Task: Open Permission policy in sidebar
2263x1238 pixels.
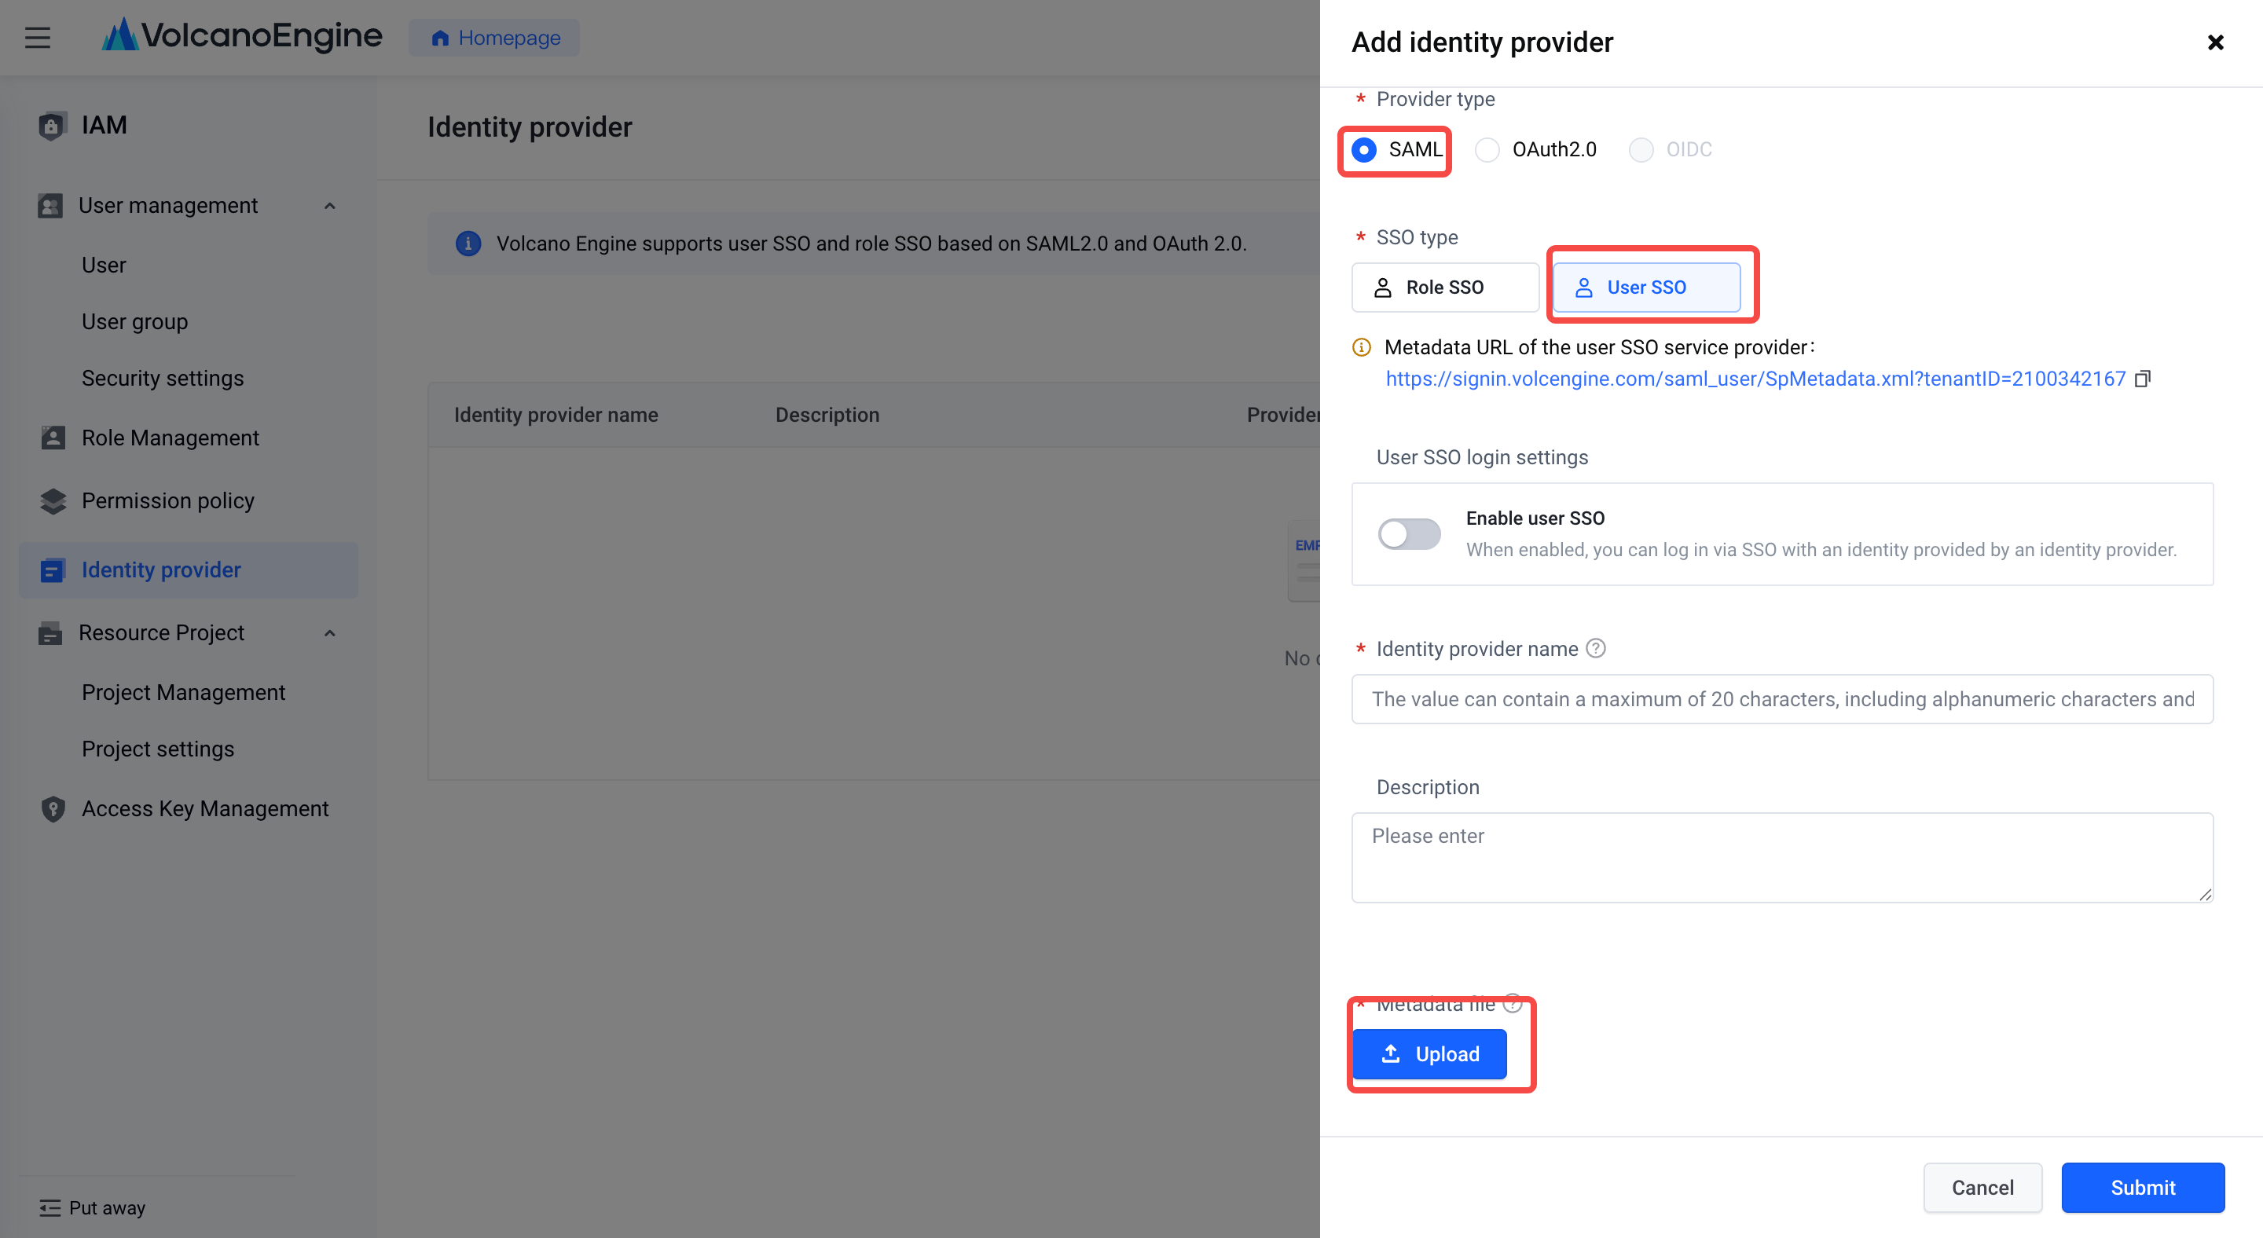Action: click(x=168, y=500)
